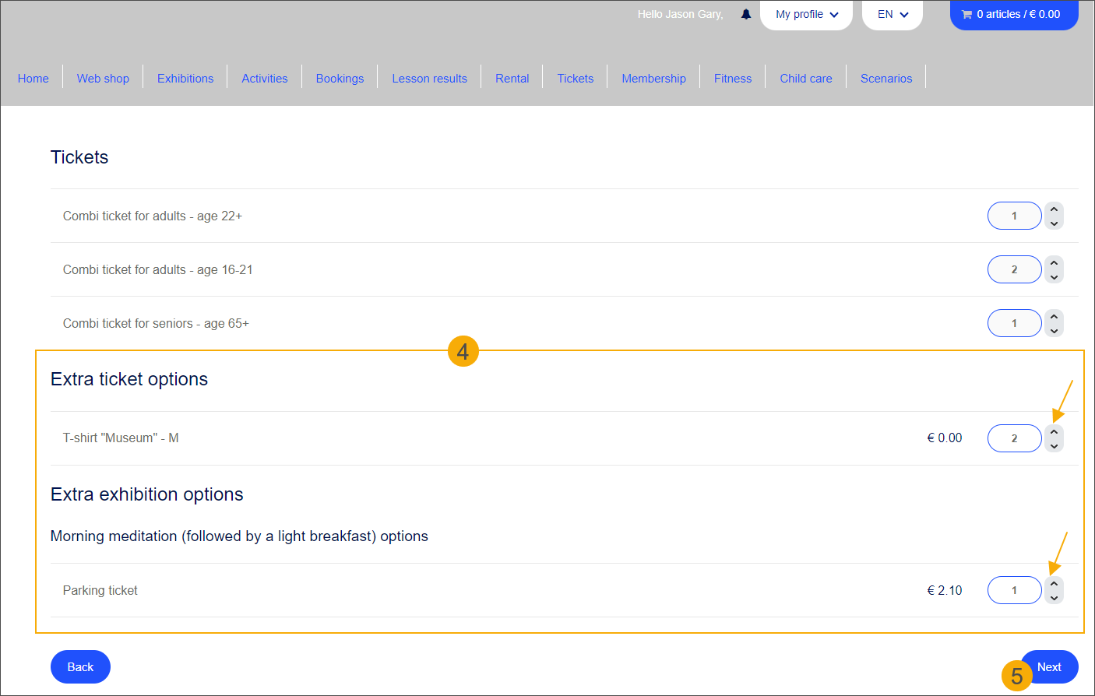
Task: Increase quantity for Combi ticket adults age 22+
Action: (x=1054, y=209)
